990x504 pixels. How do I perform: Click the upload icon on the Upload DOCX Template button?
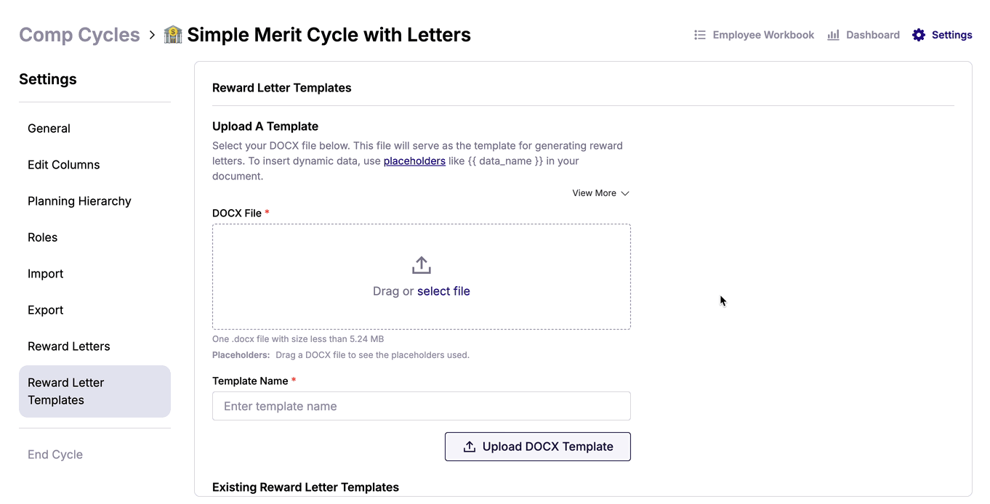click(470, 447)
